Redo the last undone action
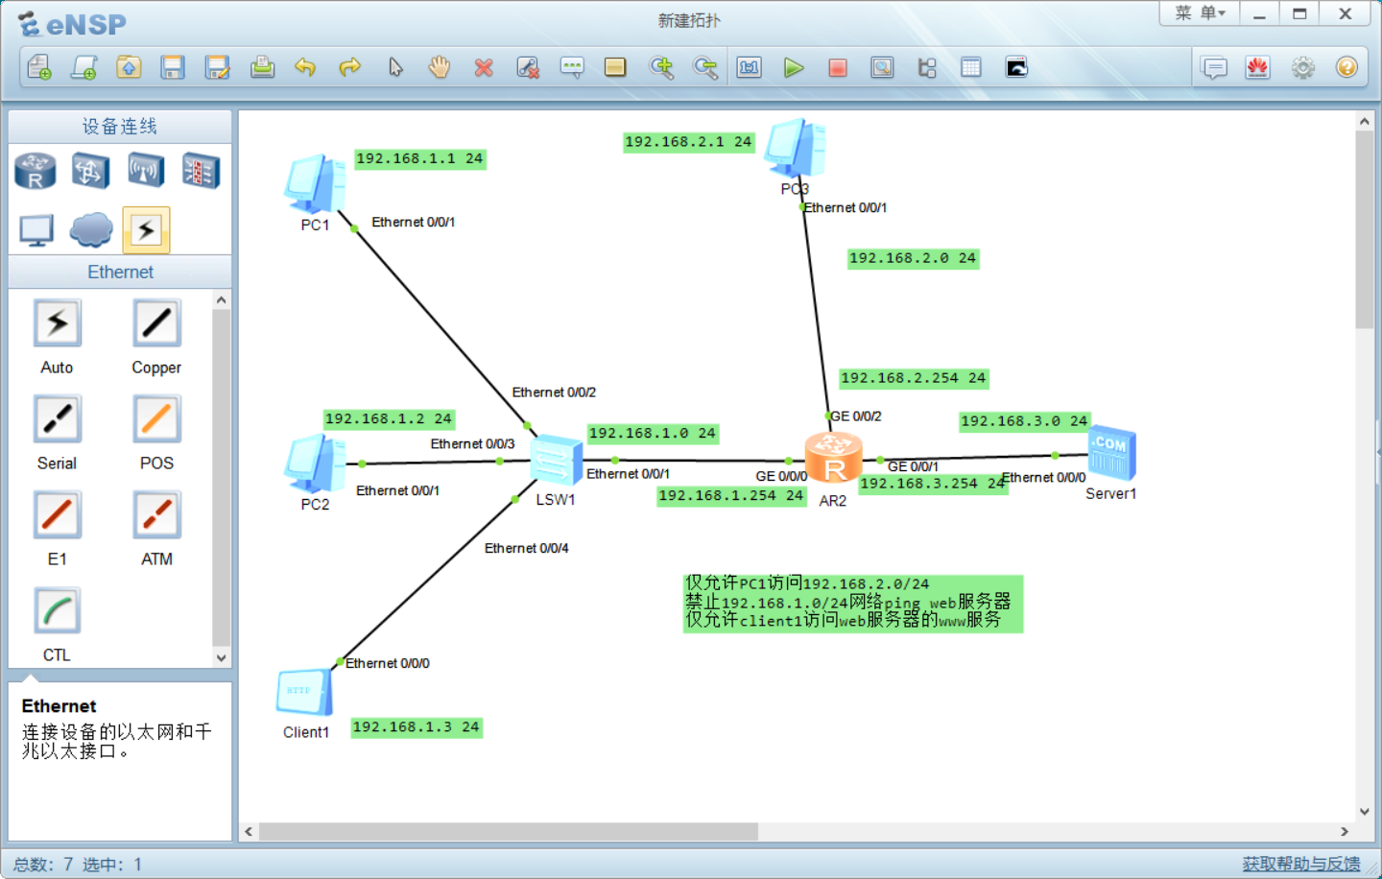 pyautogui.click(x=350, y=67)
